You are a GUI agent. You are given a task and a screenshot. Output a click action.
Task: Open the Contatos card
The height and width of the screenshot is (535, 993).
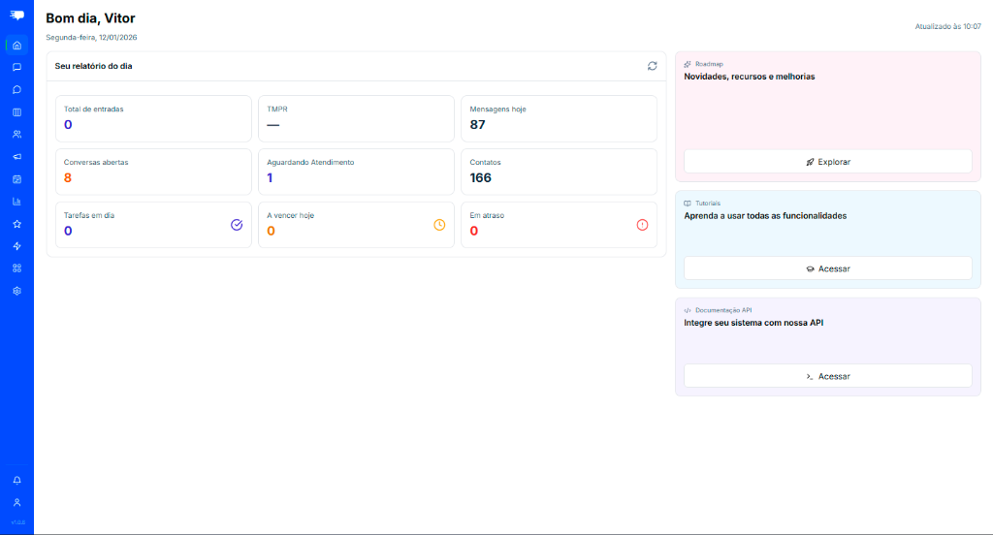pyautogui.click(x=559, y=172)
